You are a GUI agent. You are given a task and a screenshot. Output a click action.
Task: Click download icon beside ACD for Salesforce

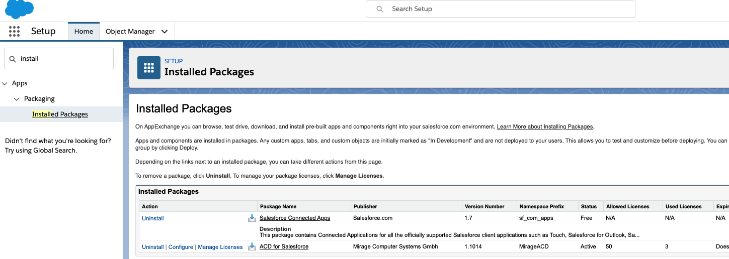[252, 246]
